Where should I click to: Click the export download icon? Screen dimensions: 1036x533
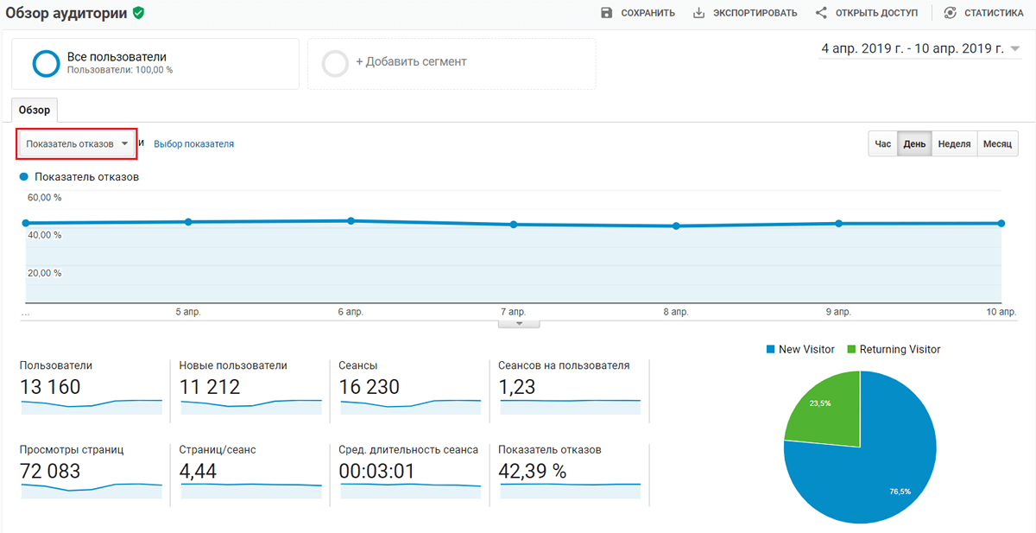point(699,13)
